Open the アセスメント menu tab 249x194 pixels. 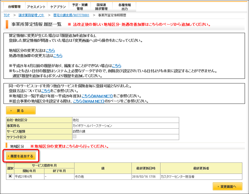[36, 7]
